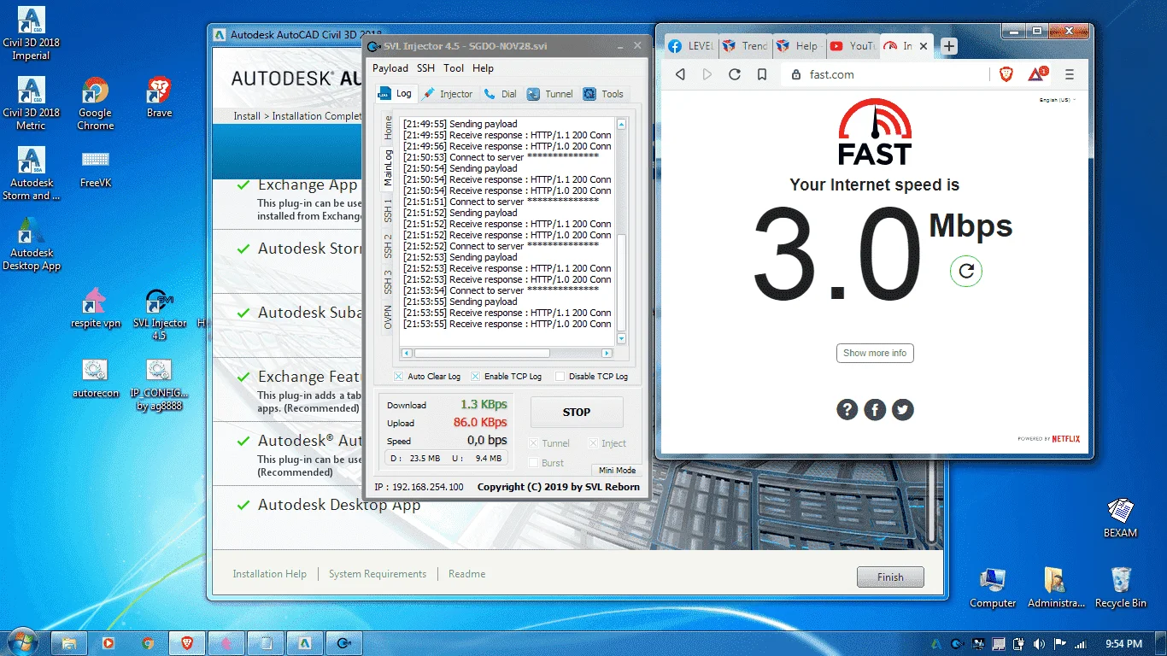Open the Brave button in the taskbar

point(186,643)
